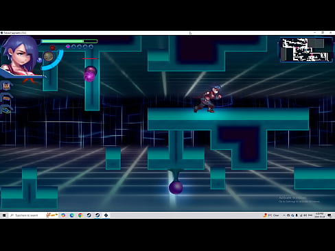This screenshot has width=335, height=251.
Task: Open the Windows Start menu
Action: tap(4, 215)
